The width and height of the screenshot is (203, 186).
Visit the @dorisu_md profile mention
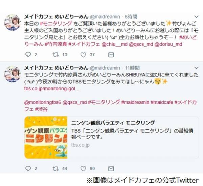click(x=168, y=44)
